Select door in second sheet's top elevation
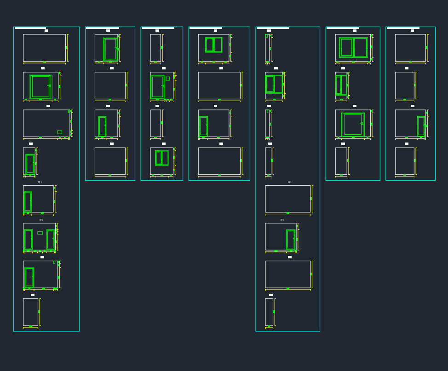This screenshot has height=371, width=448. click(110, 49)
